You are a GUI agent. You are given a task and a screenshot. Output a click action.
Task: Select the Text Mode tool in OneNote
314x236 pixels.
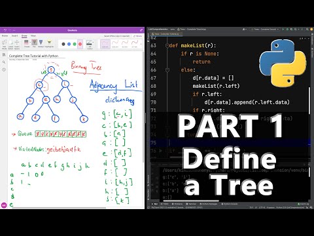click(x=4, y=44)
